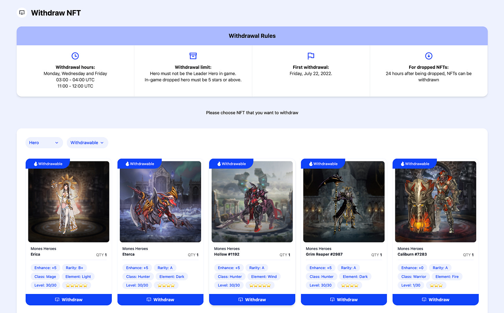The width and height of the screenshot is (504, 313).
Task: Click the star rating on Eterca card
Action: (x=166, y=285)
